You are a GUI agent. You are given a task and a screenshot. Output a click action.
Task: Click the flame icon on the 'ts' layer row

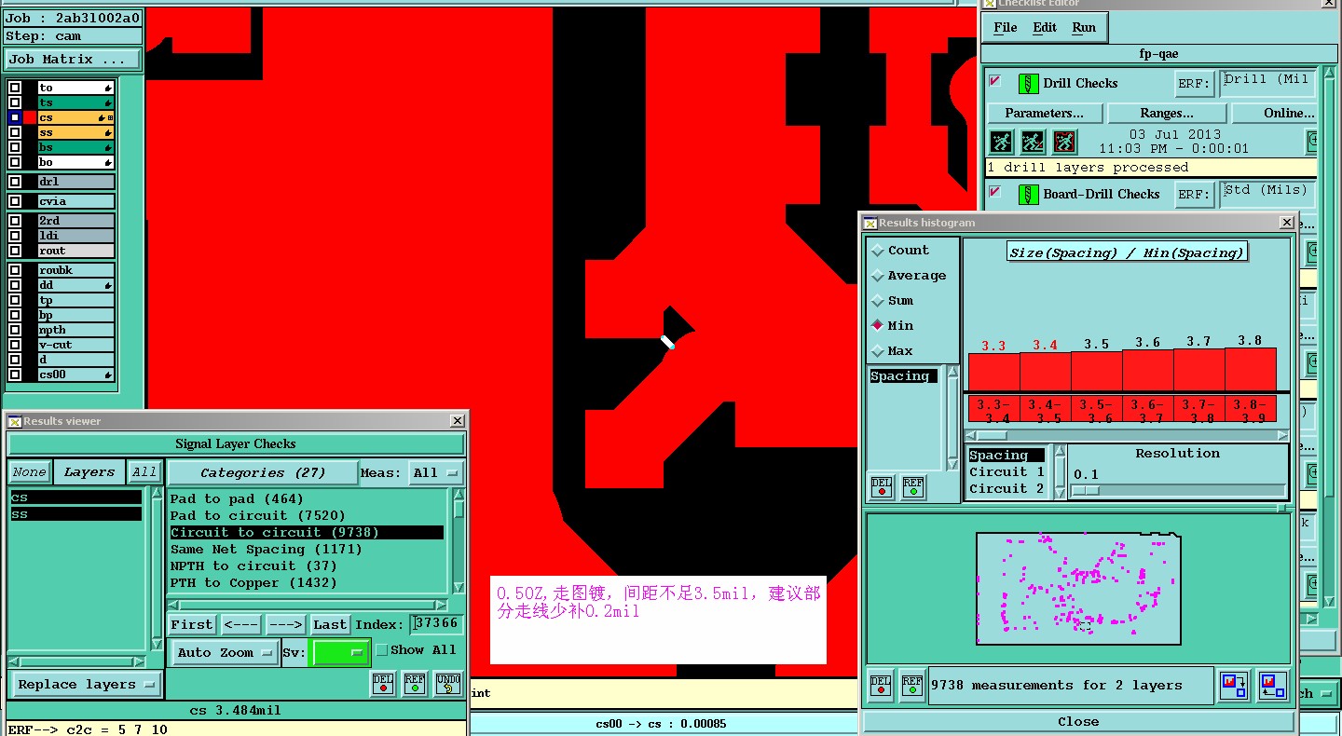(x=108, y=102)
